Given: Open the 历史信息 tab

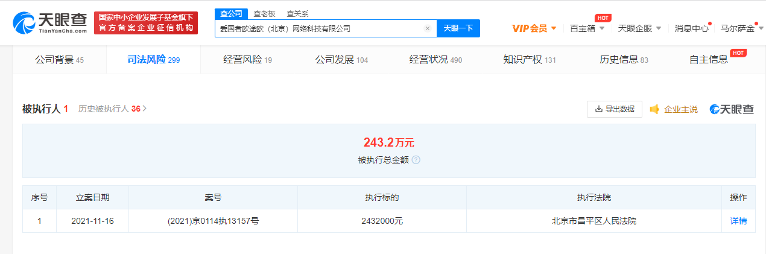Looking at the screenshot, I should coord(624,60).
